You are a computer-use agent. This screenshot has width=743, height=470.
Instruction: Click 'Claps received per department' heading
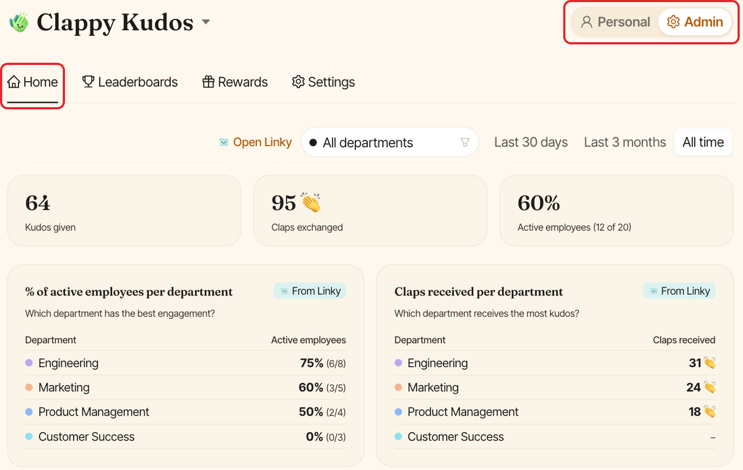[x=479, y=292]
